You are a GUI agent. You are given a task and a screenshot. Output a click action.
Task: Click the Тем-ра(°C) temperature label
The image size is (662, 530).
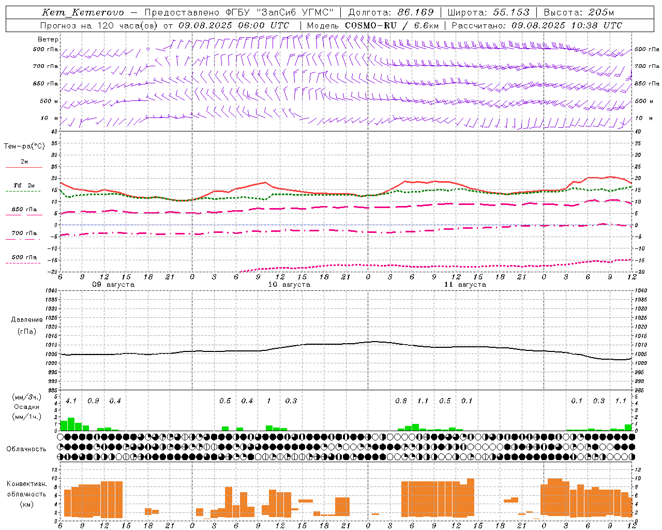[24, 146]
